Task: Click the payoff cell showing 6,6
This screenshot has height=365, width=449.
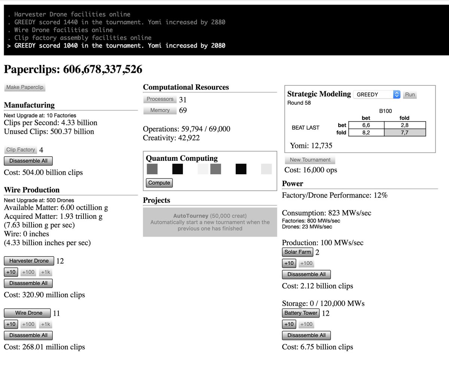Action: pyautogui.click(x=366, y=125)
